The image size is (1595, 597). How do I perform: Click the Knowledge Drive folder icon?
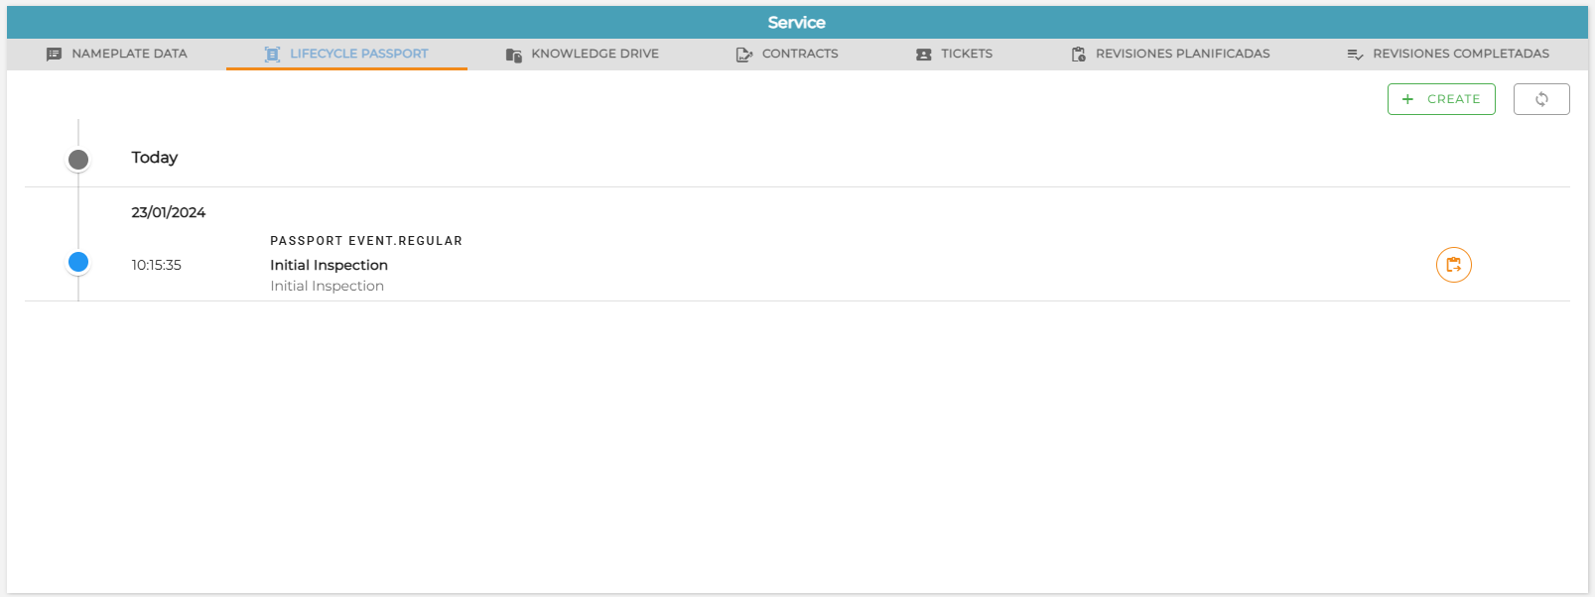click(513, 55)
